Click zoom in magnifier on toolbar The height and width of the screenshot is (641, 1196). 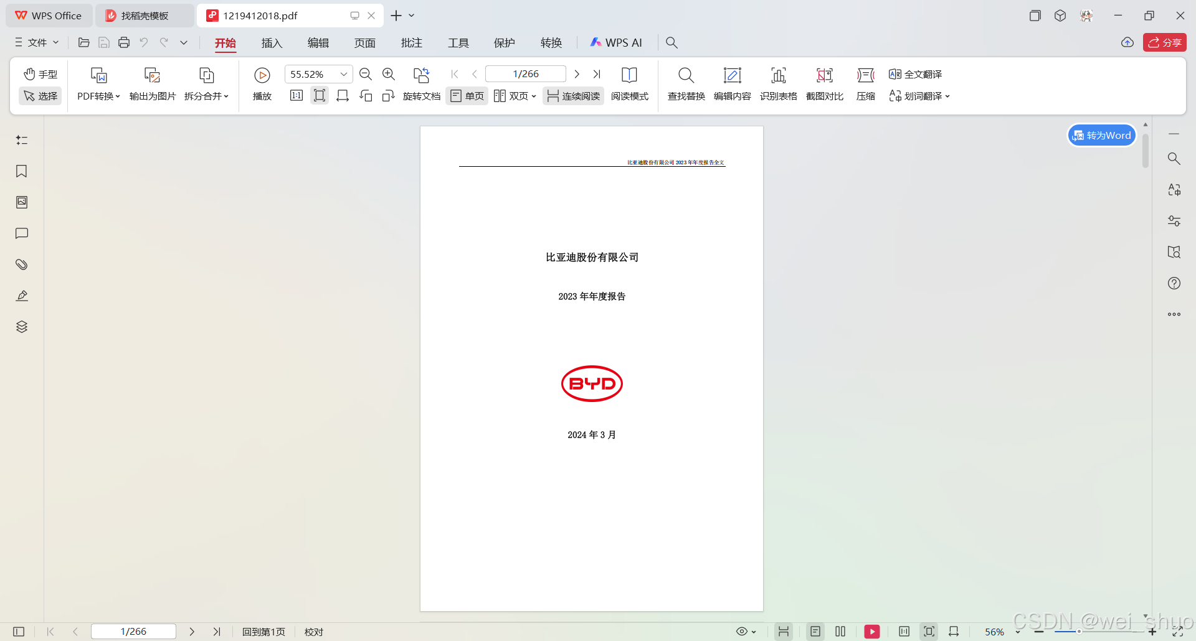click(388, 73)
